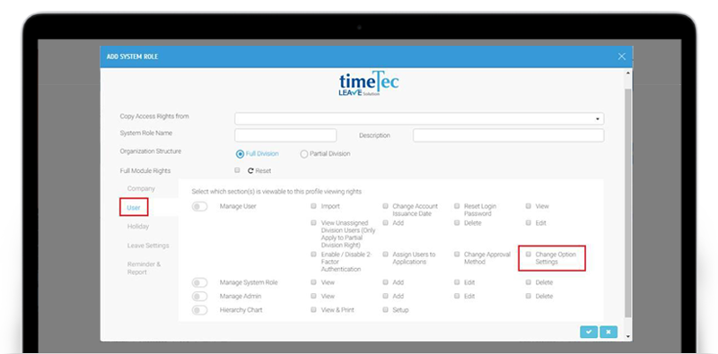This screenshot has width=718, height=354.
Task: Check Manage System Role Delete checkbox
Action: pos(529,282)
